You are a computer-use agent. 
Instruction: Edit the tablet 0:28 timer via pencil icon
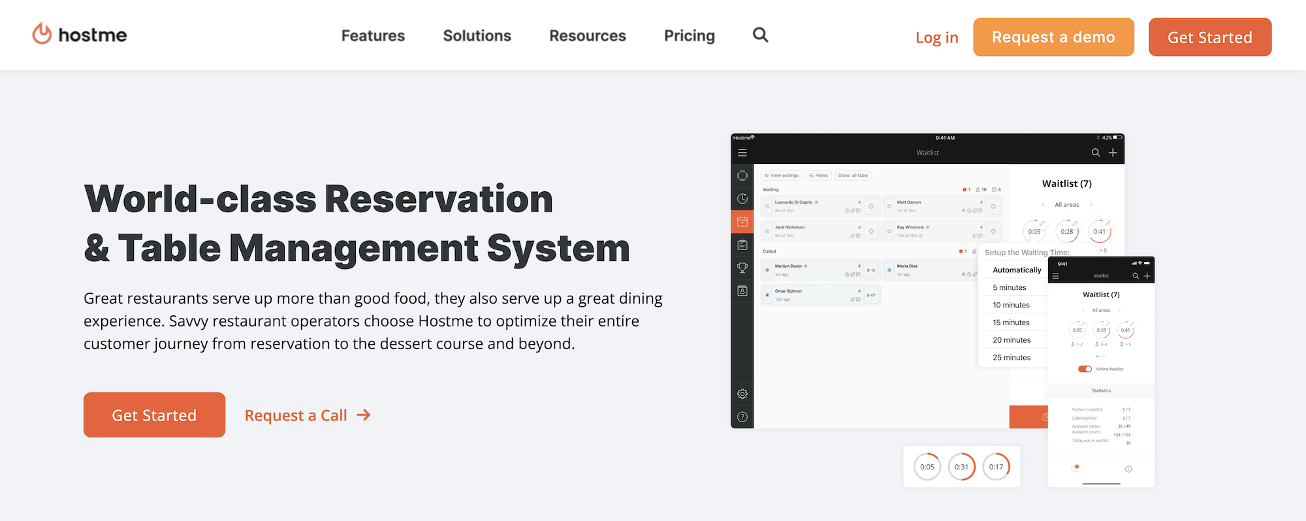[1075, 223]
